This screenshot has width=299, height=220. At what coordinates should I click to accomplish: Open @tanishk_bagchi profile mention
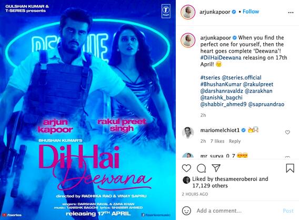pyautogui.click(x=221, y=97)
